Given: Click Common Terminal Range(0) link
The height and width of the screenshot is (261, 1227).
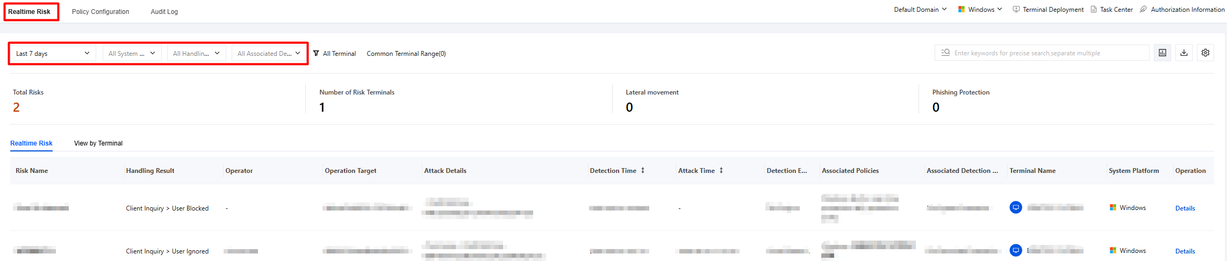Looking at the screenshot, I should point(406,54).
